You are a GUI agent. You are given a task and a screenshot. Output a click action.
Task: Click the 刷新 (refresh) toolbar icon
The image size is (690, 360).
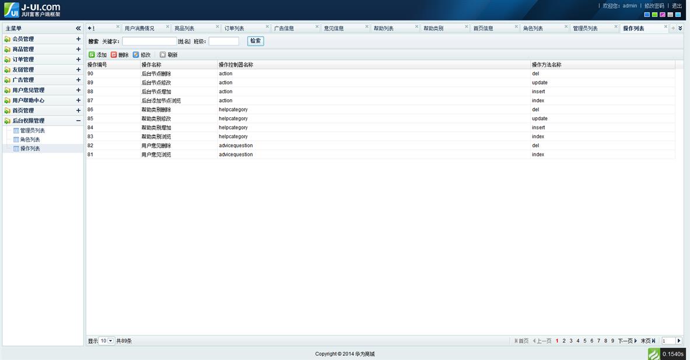(163, 55)
